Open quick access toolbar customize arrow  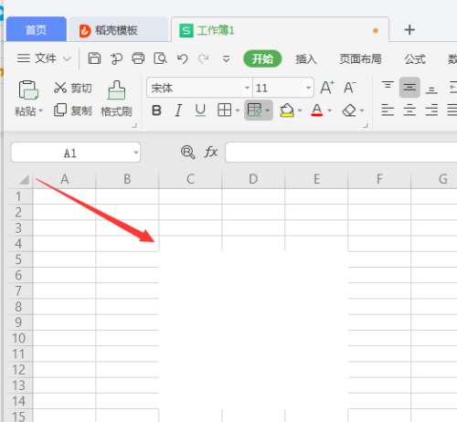pos(226,58)
